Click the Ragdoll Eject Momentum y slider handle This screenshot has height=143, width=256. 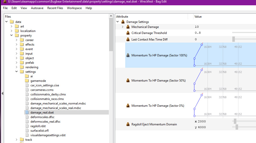[x=237, y=127]
